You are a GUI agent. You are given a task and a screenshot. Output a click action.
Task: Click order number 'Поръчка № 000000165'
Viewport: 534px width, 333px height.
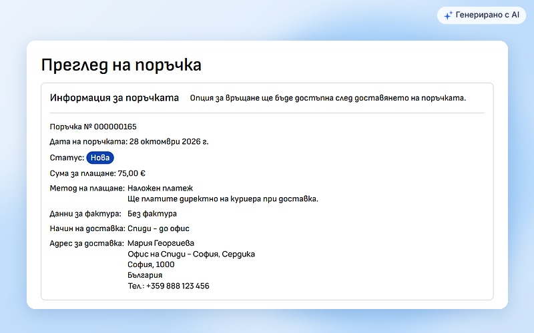(x=93, y=127)
